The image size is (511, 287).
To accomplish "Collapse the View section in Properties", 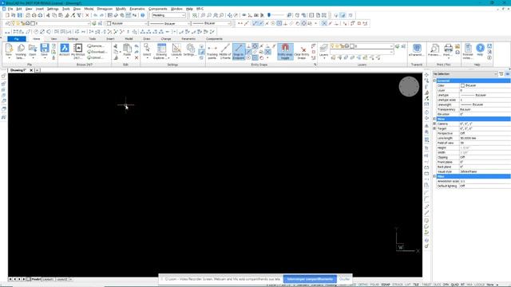I will coord(434,119).
